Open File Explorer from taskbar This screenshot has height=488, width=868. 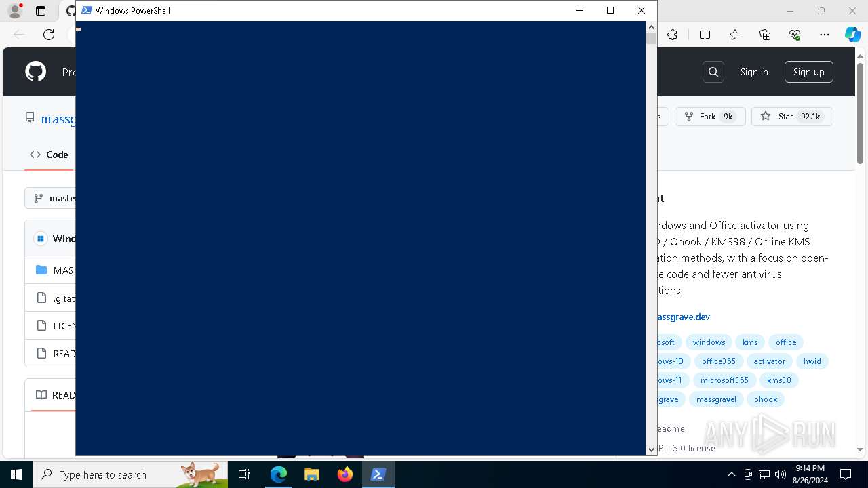click(x=312, y=474)
